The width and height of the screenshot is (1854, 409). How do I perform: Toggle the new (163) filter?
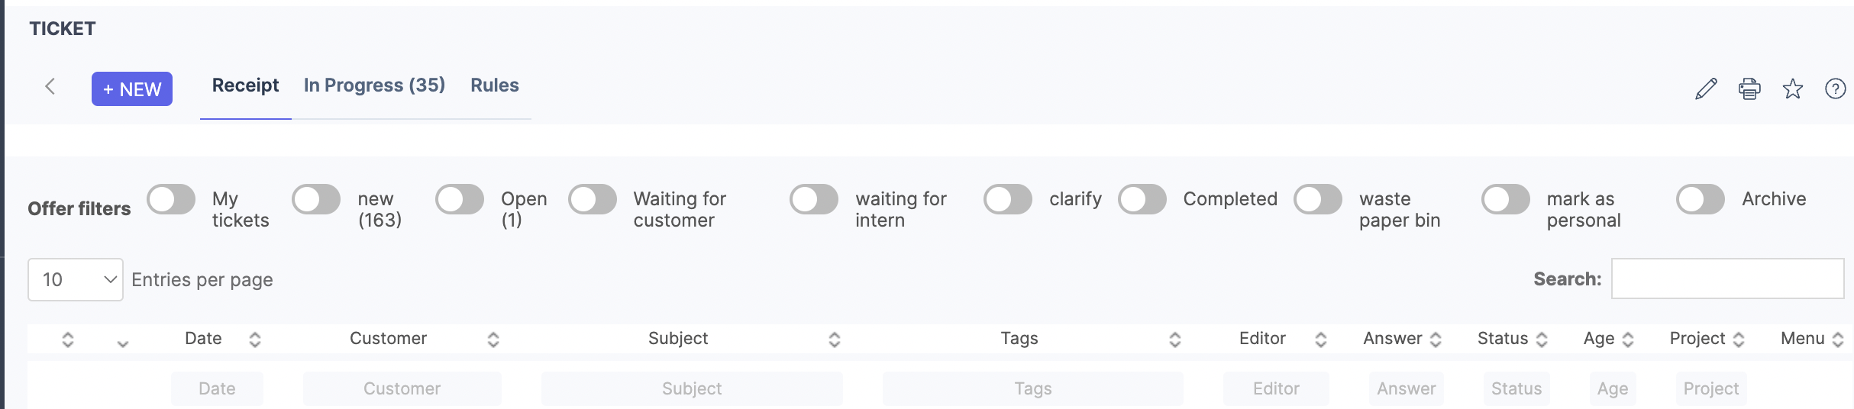[316, 200]
